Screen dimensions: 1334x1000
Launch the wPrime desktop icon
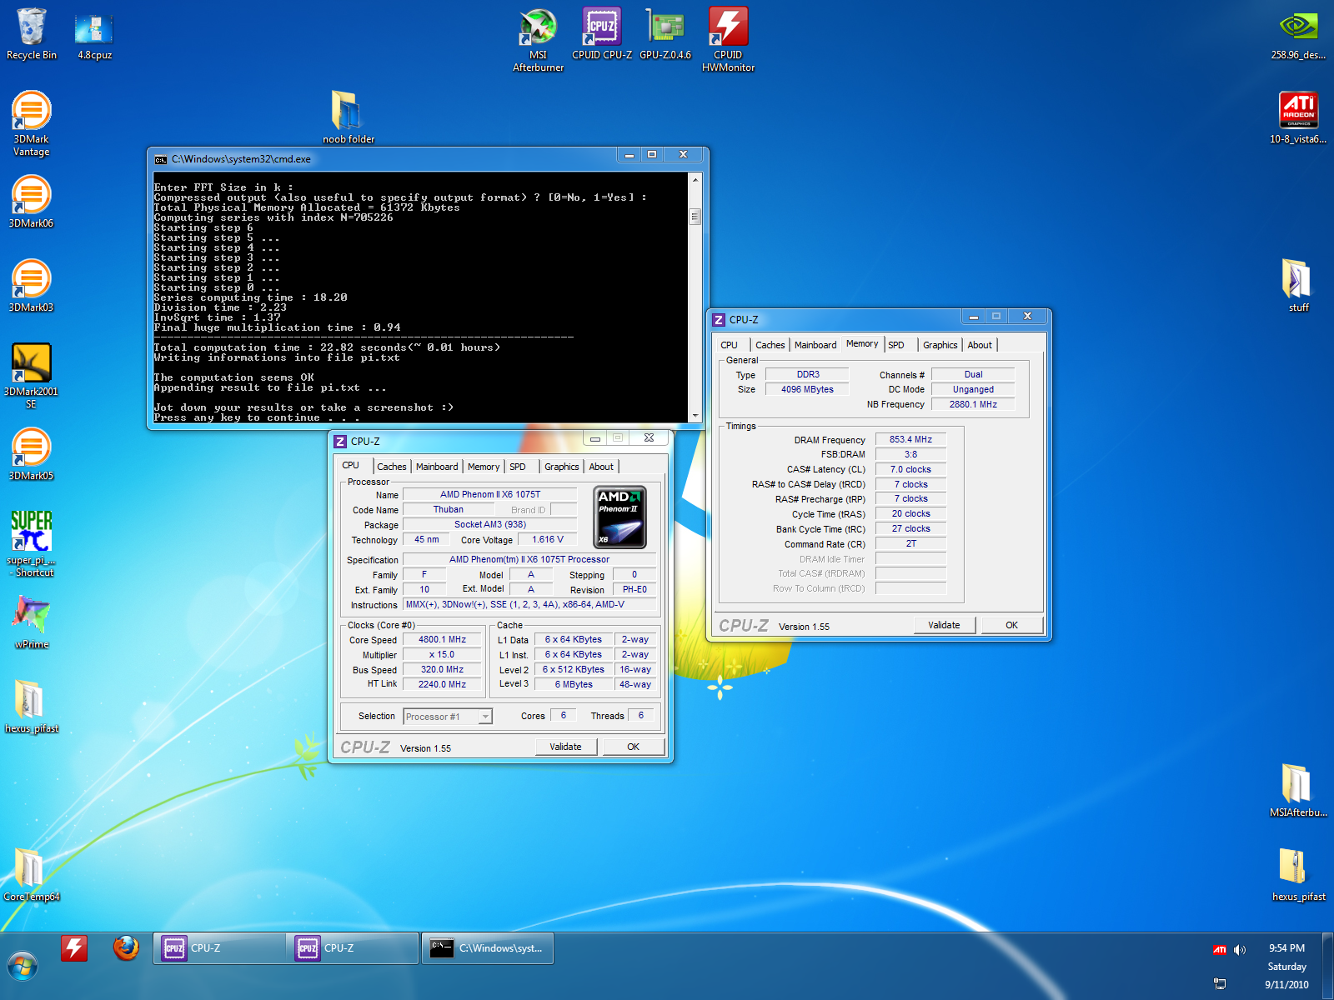[x=32, y=622]
